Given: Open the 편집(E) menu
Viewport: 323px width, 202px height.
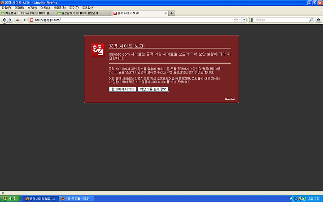Looking at the screenshot, I should tap(19, 8).
